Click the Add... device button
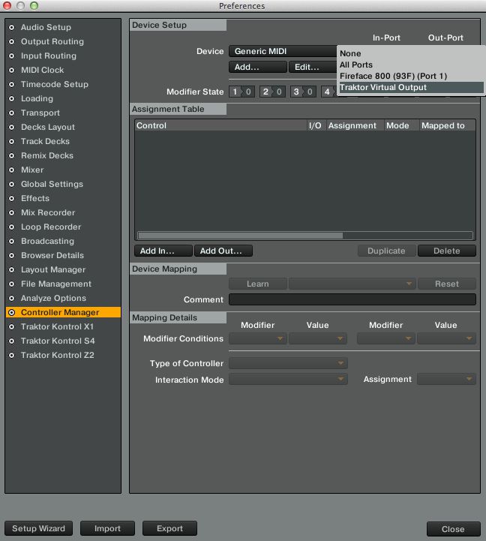 tap(258, 67)
